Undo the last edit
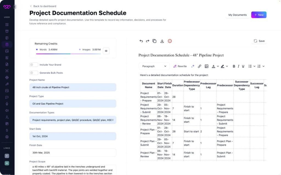This screenshot has width=281, height=175. point(141,41)
